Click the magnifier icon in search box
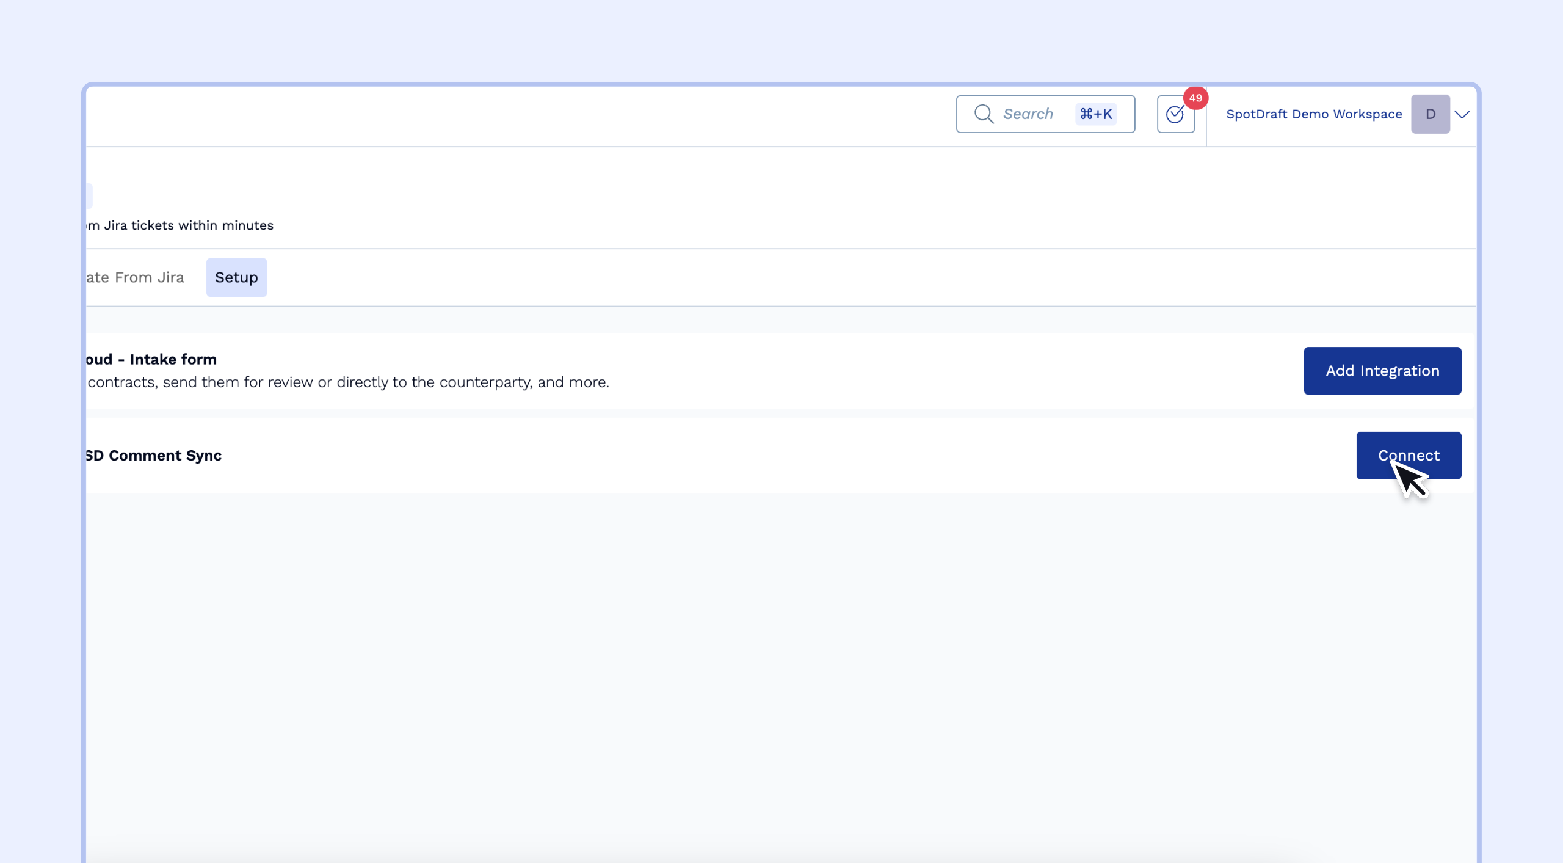 (x=984, y=114)
